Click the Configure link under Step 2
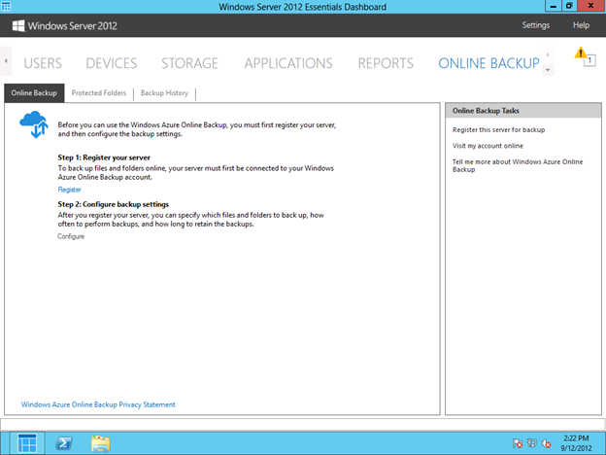 click(x=71, y=236)
